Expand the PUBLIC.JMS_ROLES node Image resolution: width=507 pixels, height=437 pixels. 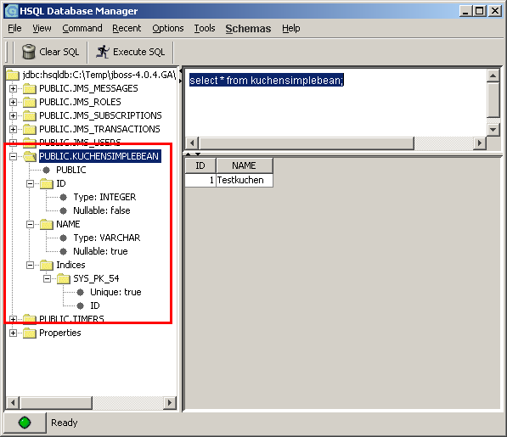[13, 102]
